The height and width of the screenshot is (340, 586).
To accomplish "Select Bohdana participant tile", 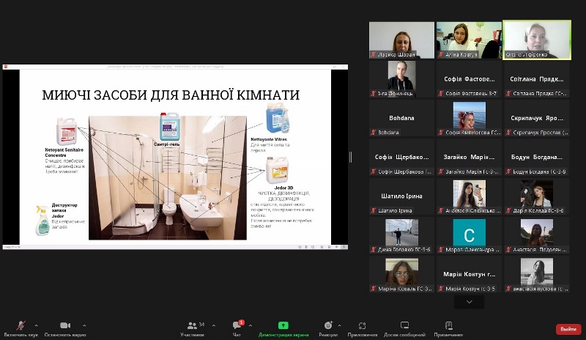I will click(401, 118).
